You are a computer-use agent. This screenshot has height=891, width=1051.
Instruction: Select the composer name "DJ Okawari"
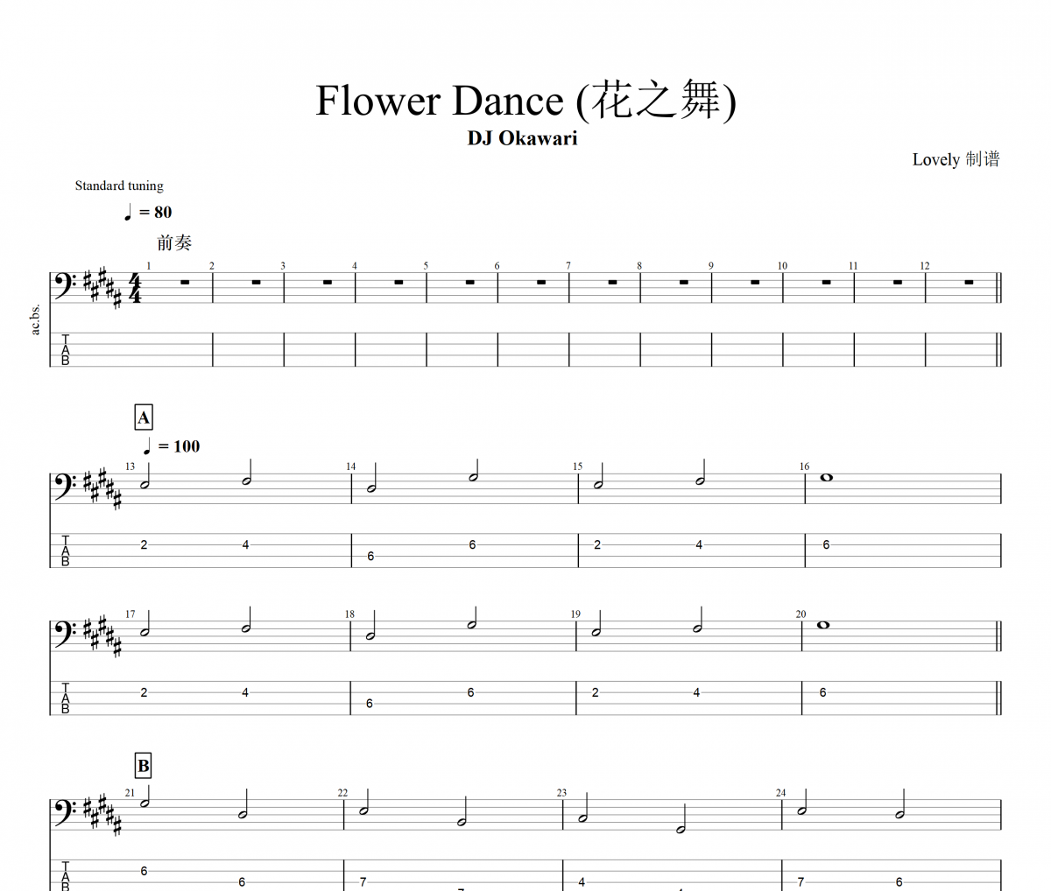coord(522,138)
